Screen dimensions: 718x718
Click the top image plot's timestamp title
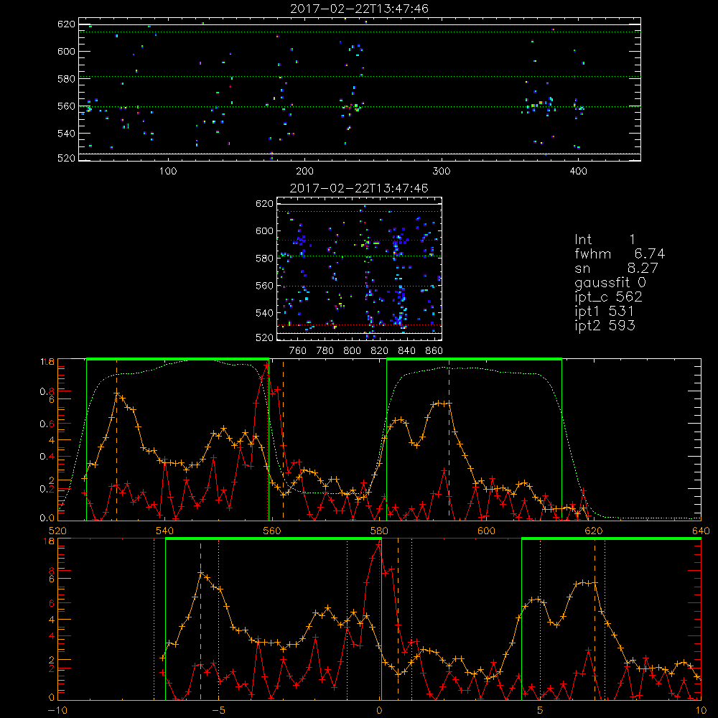360,9
